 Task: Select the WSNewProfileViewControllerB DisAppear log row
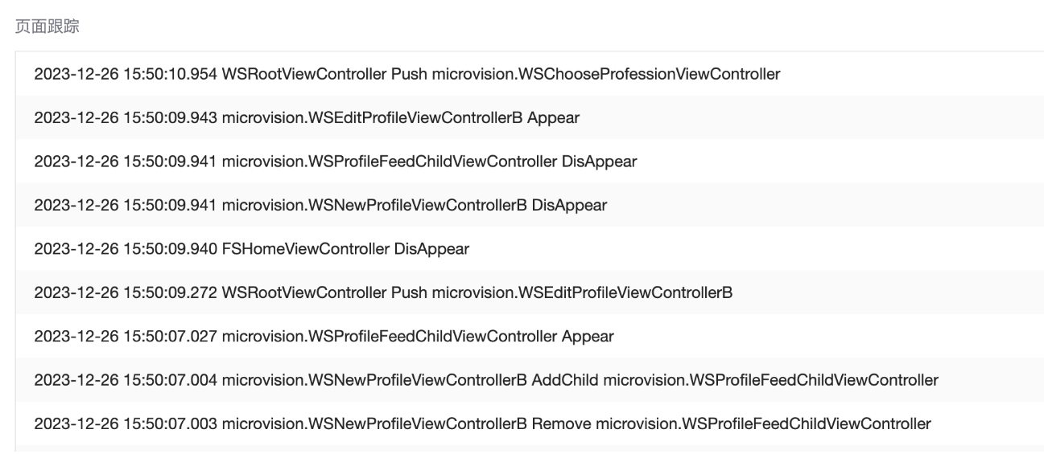tap(320, 205)
